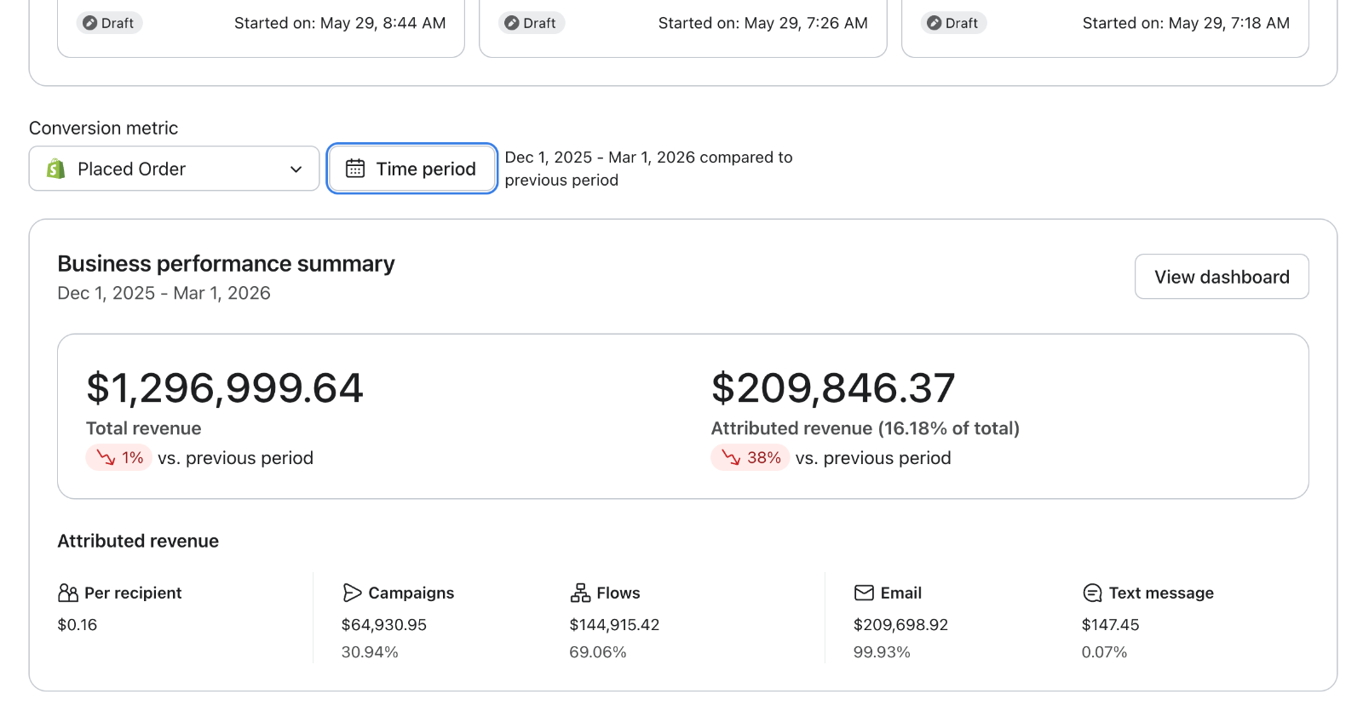Image resolution: width=1363 pixels, height=711 pixels.
Task: Select the Flows revenue amount $144,915.42
Action: tap(614, 625)
